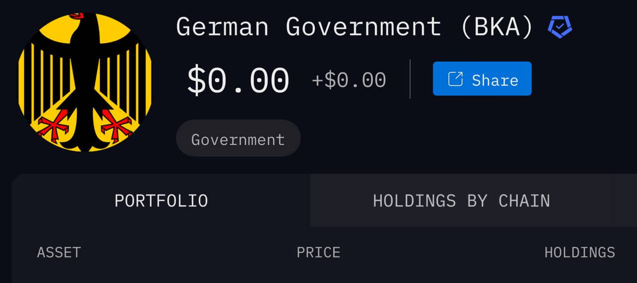Sort by the ASSET column header
This screenshot has height=283, width=637.
click(x=59, y=252)
